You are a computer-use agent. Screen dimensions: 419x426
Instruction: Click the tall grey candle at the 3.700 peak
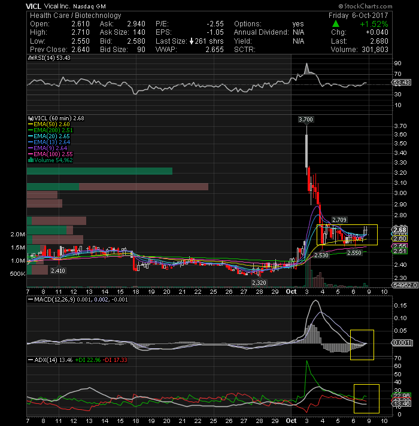click(x=307, y=151)
